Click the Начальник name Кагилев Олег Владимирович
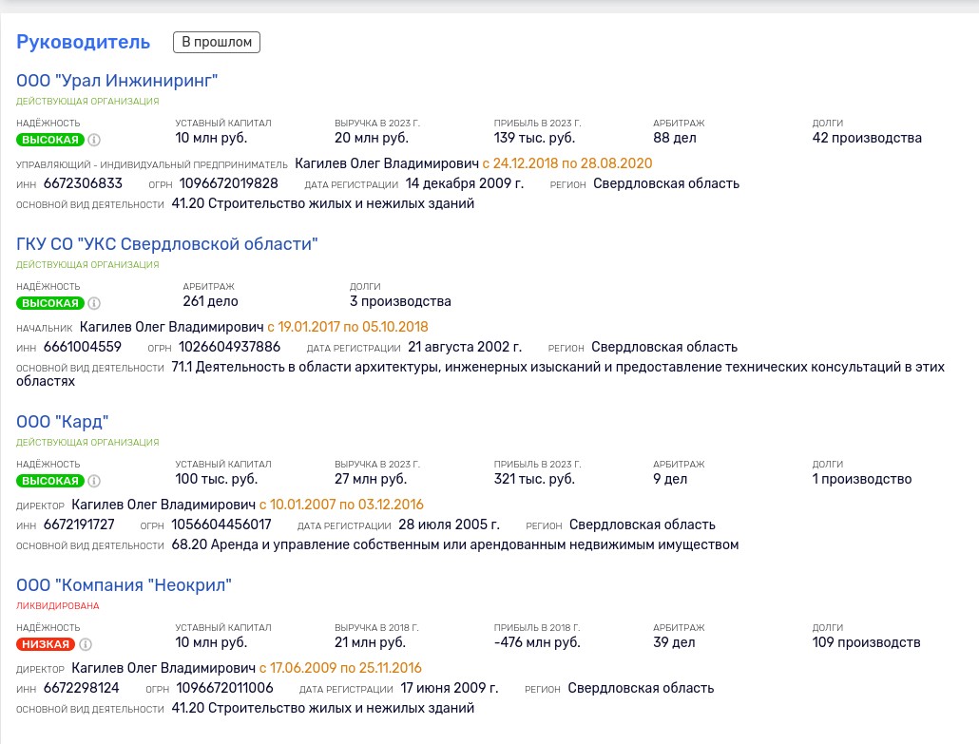 [172, 327]
